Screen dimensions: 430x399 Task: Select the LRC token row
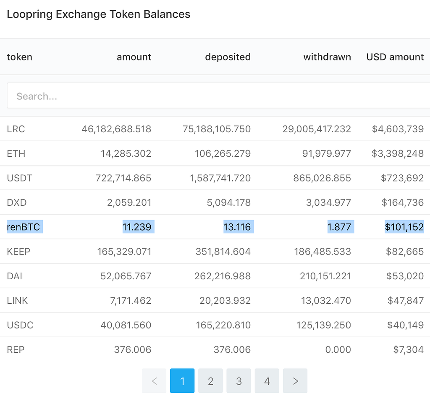coord(215,129)
